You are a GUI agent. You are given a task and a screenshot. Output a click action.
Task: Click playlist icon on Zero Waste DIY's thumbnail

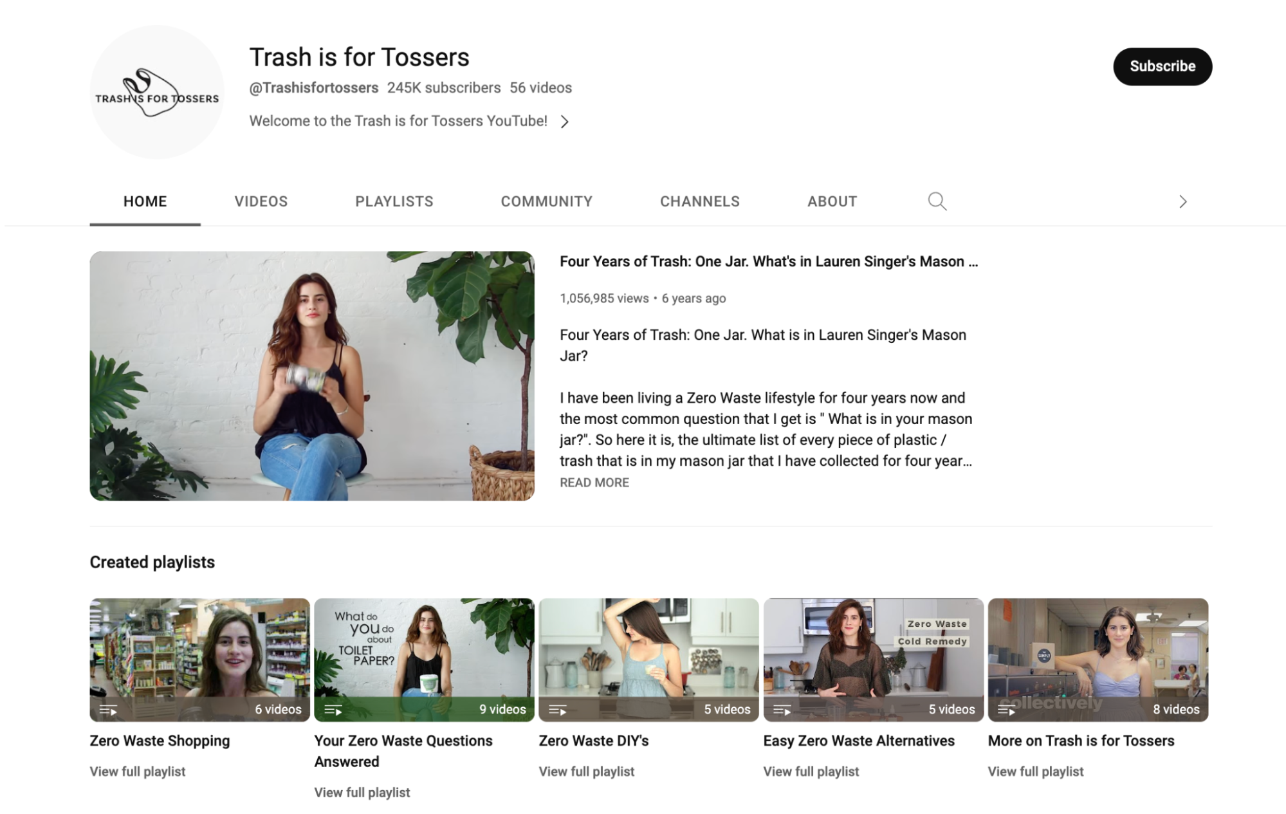click(x=557, y=710)
